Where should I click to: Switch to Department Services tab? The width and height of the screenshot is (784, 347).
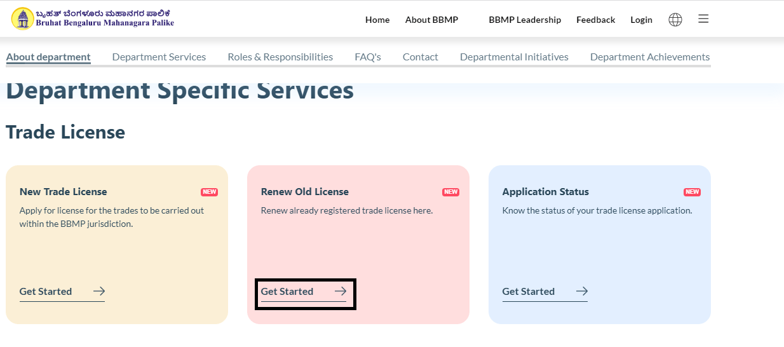coord(159,57)
